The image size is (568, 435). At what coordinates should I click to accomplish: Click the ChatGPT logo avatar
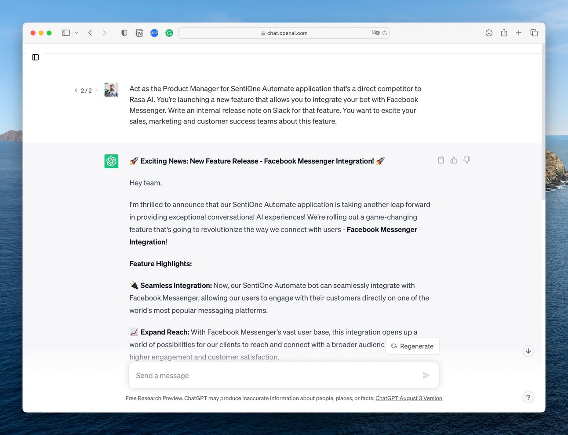point(111,161)
